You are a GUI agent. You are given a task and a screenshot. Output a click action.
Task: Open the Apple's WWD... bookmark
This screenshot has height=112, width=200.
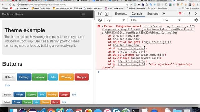click(x=20, y=8)
